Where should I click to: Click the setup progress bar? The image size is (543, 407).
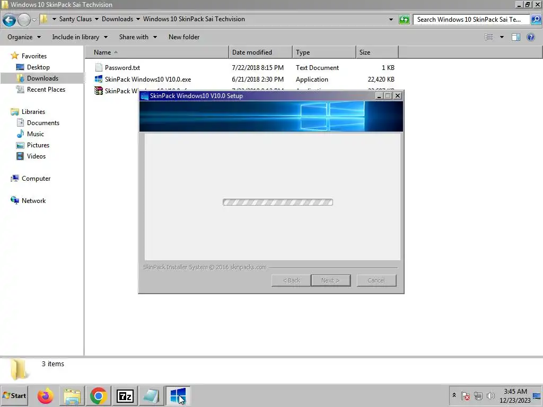pos(278,202)
